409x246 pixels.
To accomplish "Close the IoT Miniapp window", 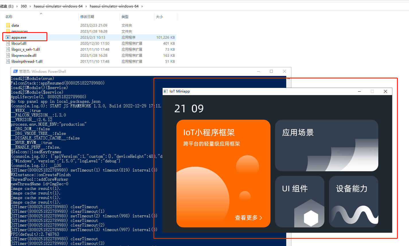I will pyautogui.click(x=385, y=91).
